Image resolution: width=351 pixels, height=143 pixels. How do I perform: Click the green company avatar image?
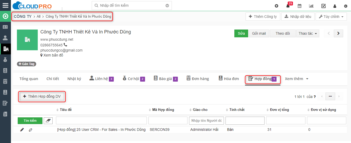click(27, 40)
